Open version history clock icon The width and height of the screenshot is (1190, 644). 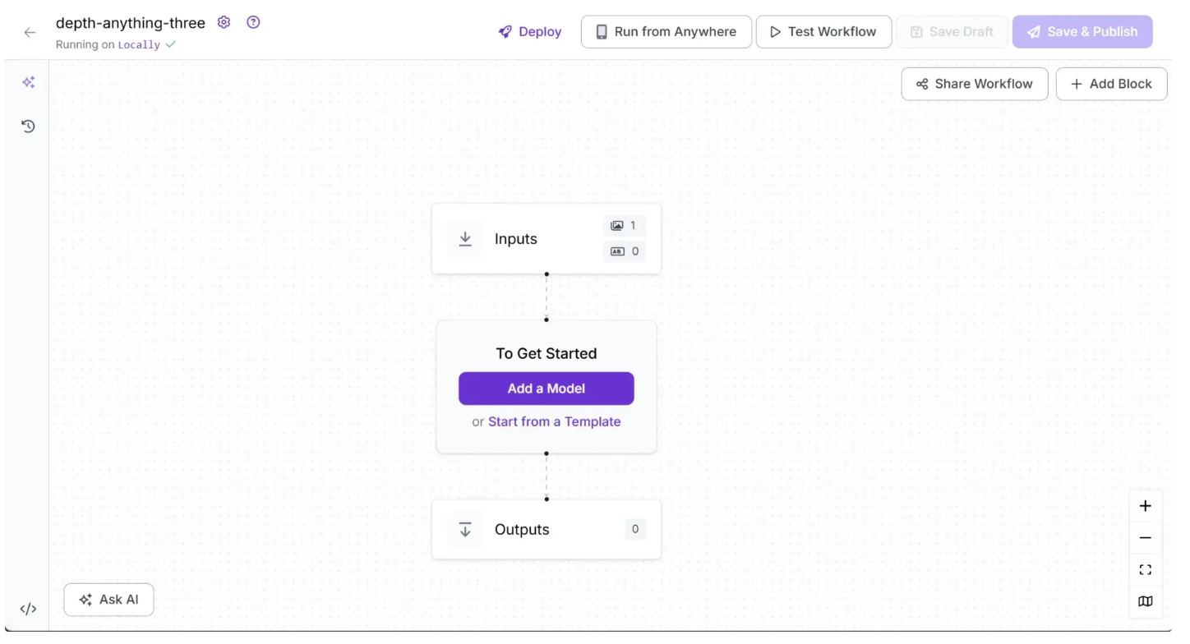coord(29,126)
